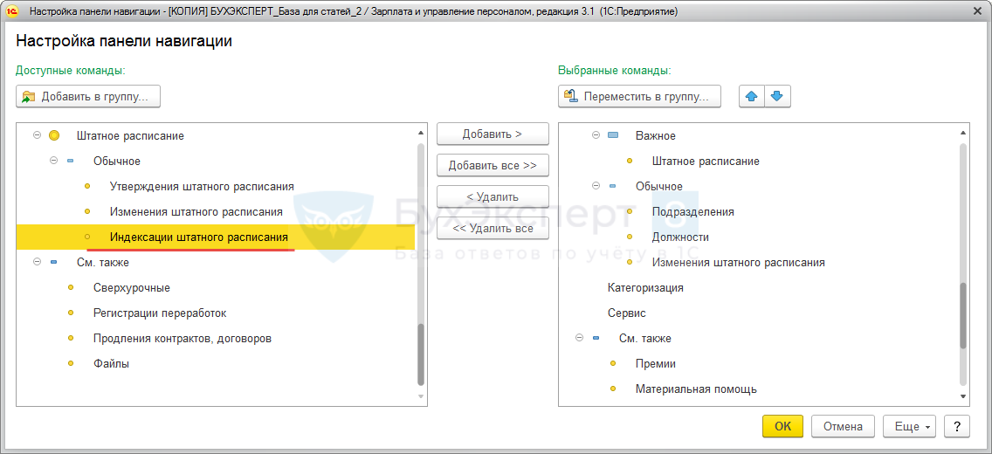Click the 1C application logo icon
992x454 pixels.
point(12,11)
